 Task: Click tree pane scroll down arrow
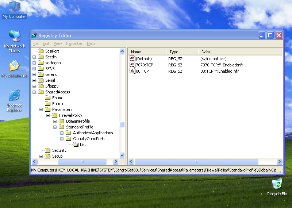[122, 155]
